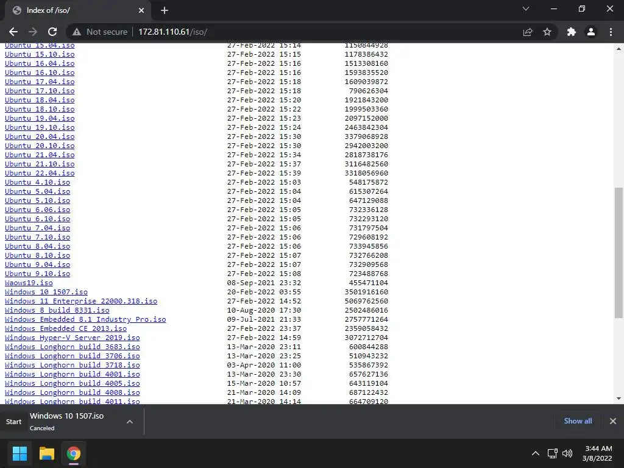This screenshot has width=624, height=468.
Task: Open the Windows Start menu
Action: point(19,453)
